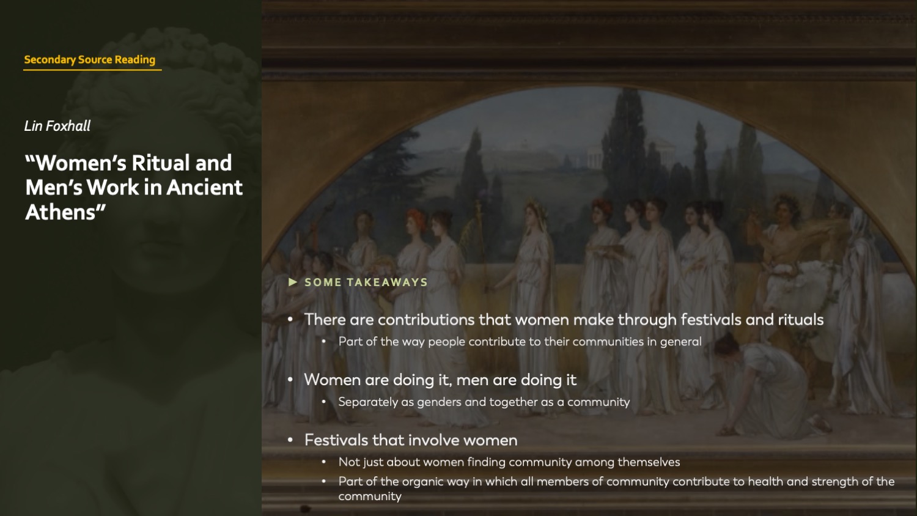Click the bullet dot before Festivals that involve women
Image resolution: width=917 pixels, height=516 pixels.
pyautogui.click(x=290, y=440)
